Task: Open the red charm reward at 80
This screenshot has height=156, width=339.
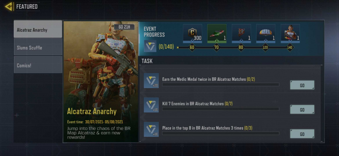Action: pos(241,33)
